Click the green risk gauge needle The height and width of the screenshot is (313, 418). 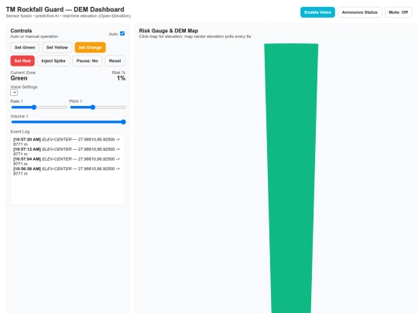[x=291, y=179]
